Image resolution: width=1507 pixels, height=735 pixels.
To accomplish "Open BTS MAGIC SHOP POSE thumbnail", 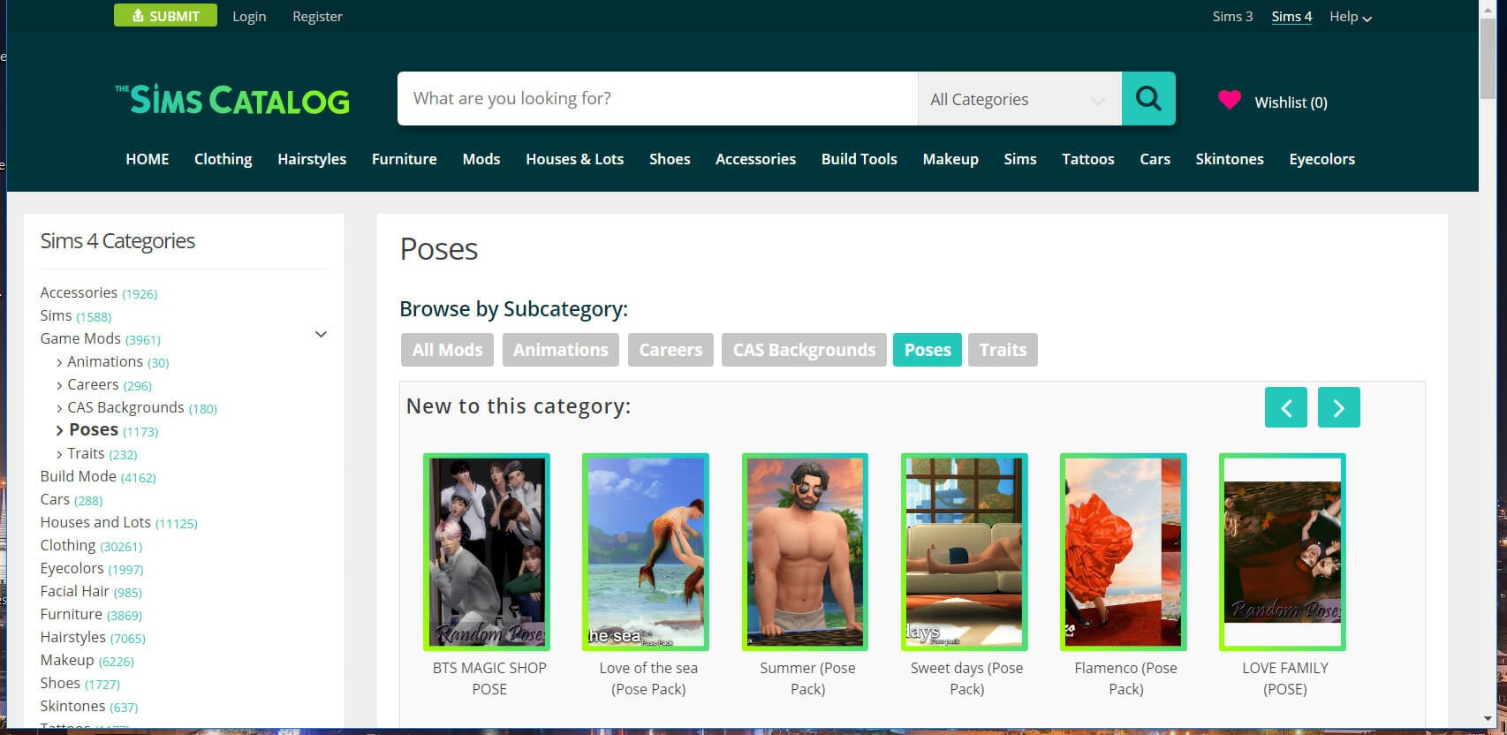I will click(487, 552).
